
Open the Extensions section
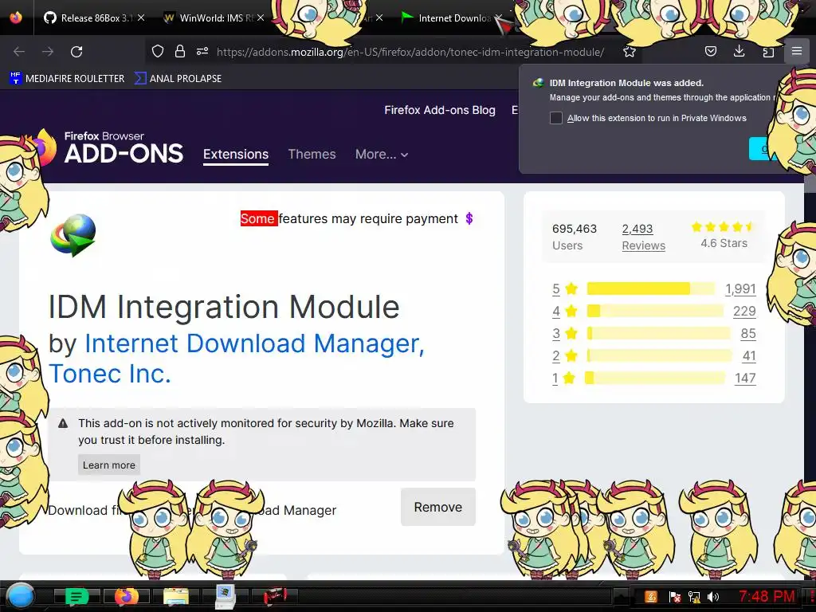coord(236,155)
